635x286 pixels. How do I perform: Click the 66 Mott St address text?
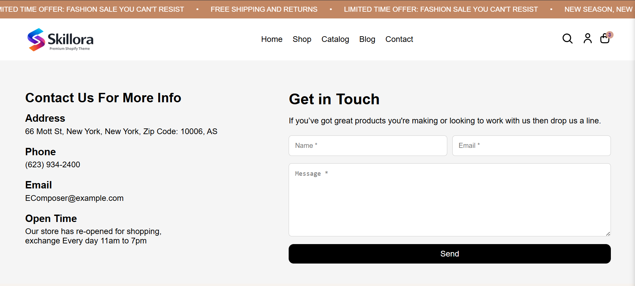click(x=121, y=131)
